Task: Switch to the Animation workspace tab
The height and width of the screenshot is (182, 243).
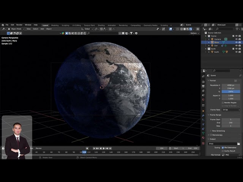Action: [x=112, y=25]
